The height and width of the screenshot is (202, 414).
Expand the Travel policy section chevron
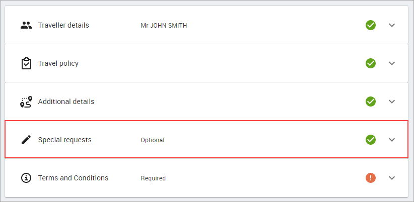click(x=392, y=63)
